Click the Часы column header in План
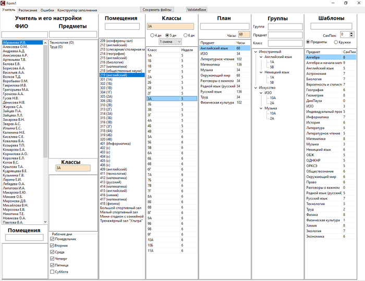Viewport: 365px width, 281px height. (242, 43)
